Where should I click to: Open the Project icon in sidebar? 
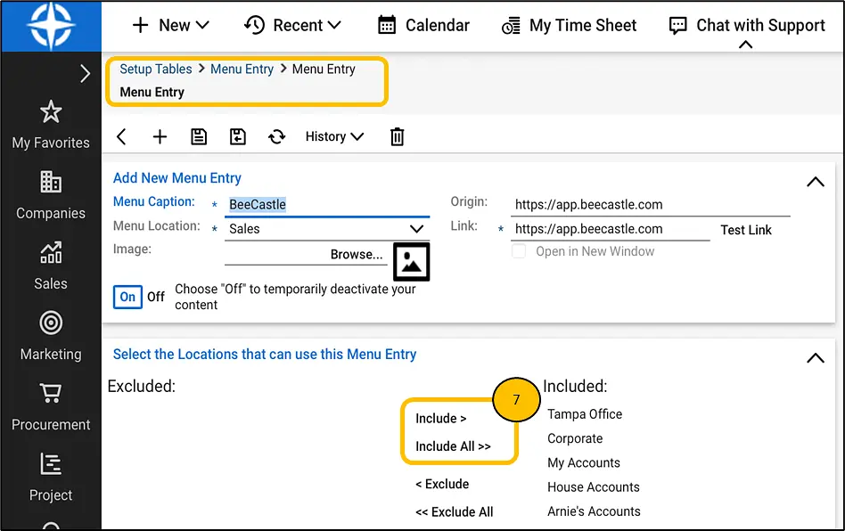51,463
